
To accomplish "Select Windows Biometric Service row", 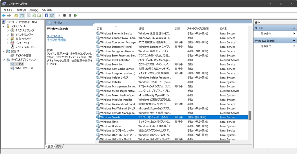I will 172,34.
